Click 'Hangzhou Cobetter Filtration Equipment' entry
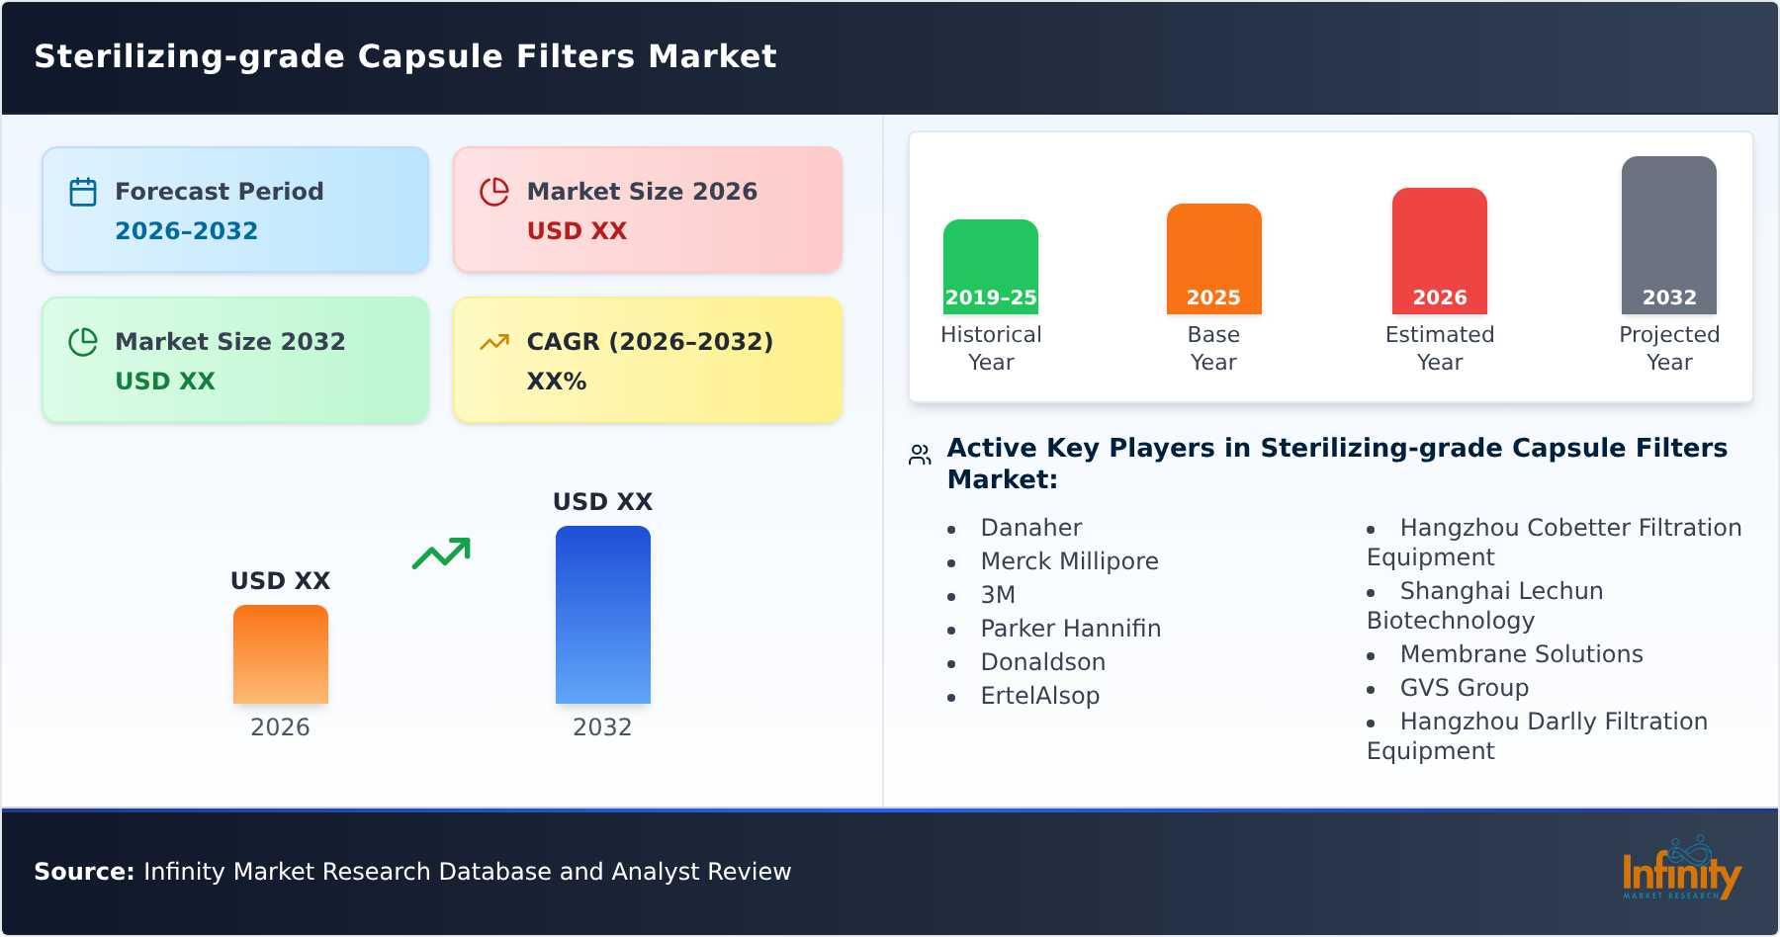 click(x=1555, y=543)
